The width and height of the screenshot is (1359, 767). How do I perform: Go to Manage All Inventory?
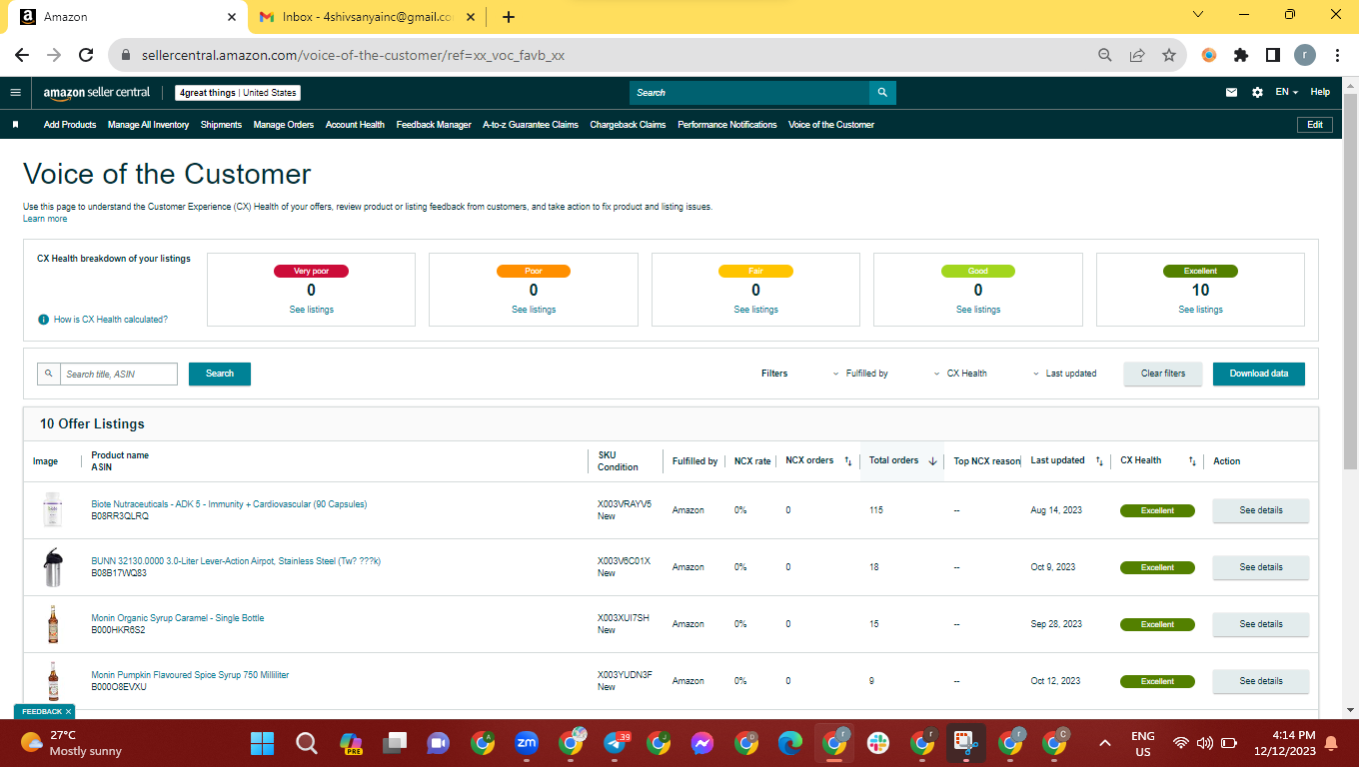tap(149, 125)
